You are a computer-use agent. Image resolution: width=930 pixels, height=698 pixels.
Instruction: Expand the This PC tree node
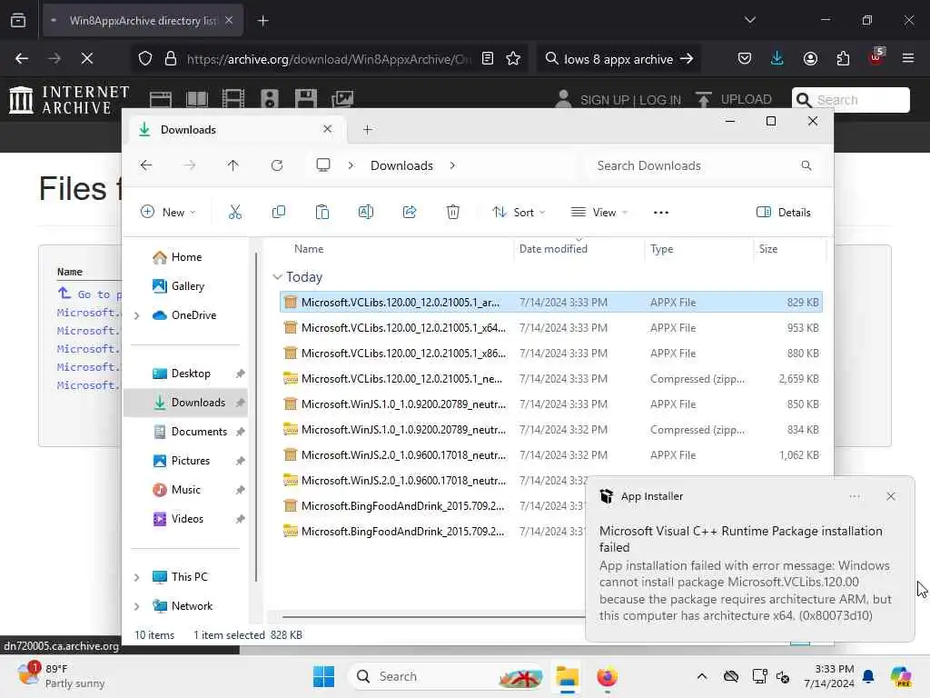137,577
